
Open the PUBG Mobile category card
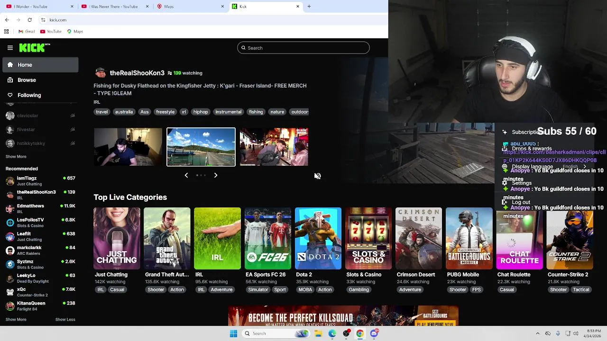(469, 239)
